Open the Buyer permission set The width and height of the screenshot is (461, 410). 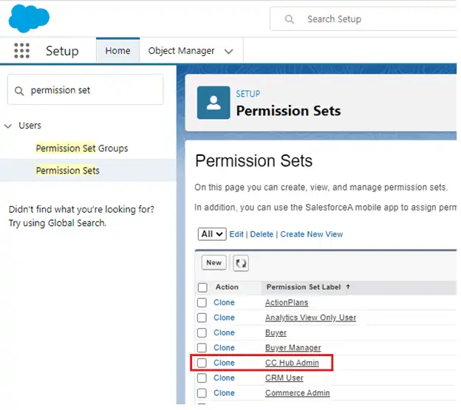pyautogui.click(x=276, y=332)
